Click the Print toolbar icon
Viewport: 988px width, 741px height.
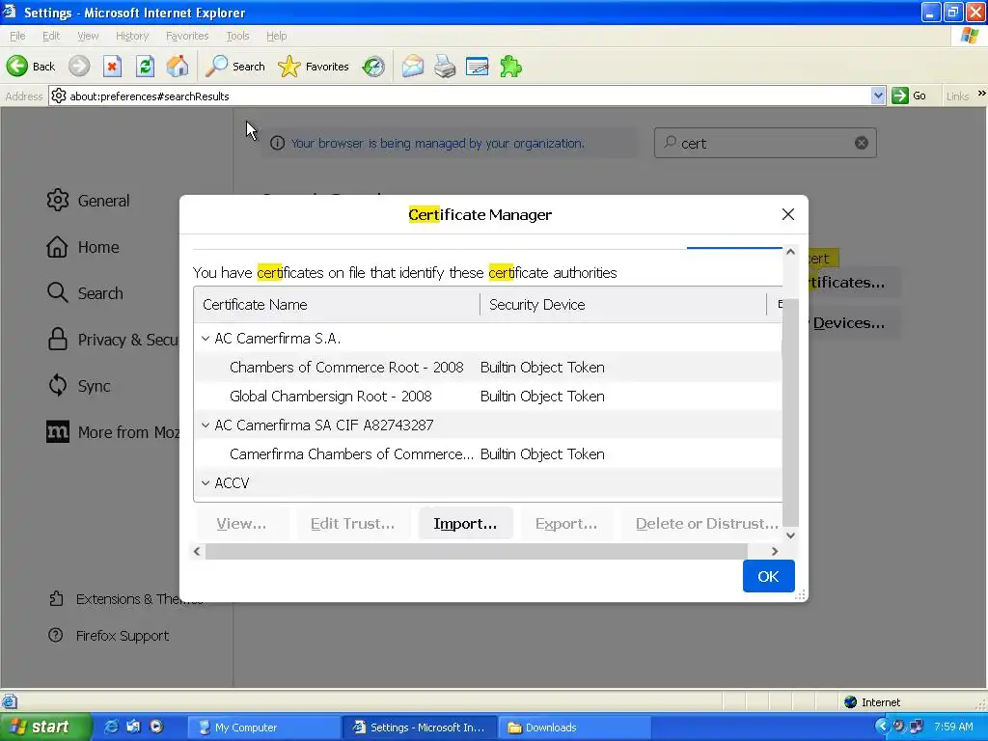(x=445, y=67)
